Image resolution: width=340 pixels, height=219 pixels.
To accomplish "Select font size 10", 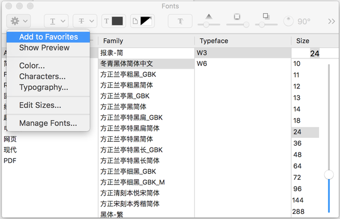I will (x=305, y=64).
